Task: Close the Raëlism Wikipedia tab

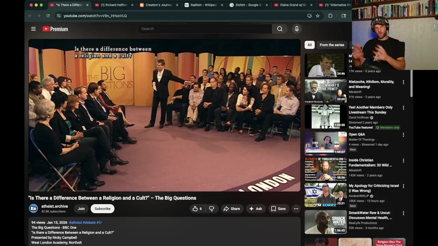Action: [222, 5]
